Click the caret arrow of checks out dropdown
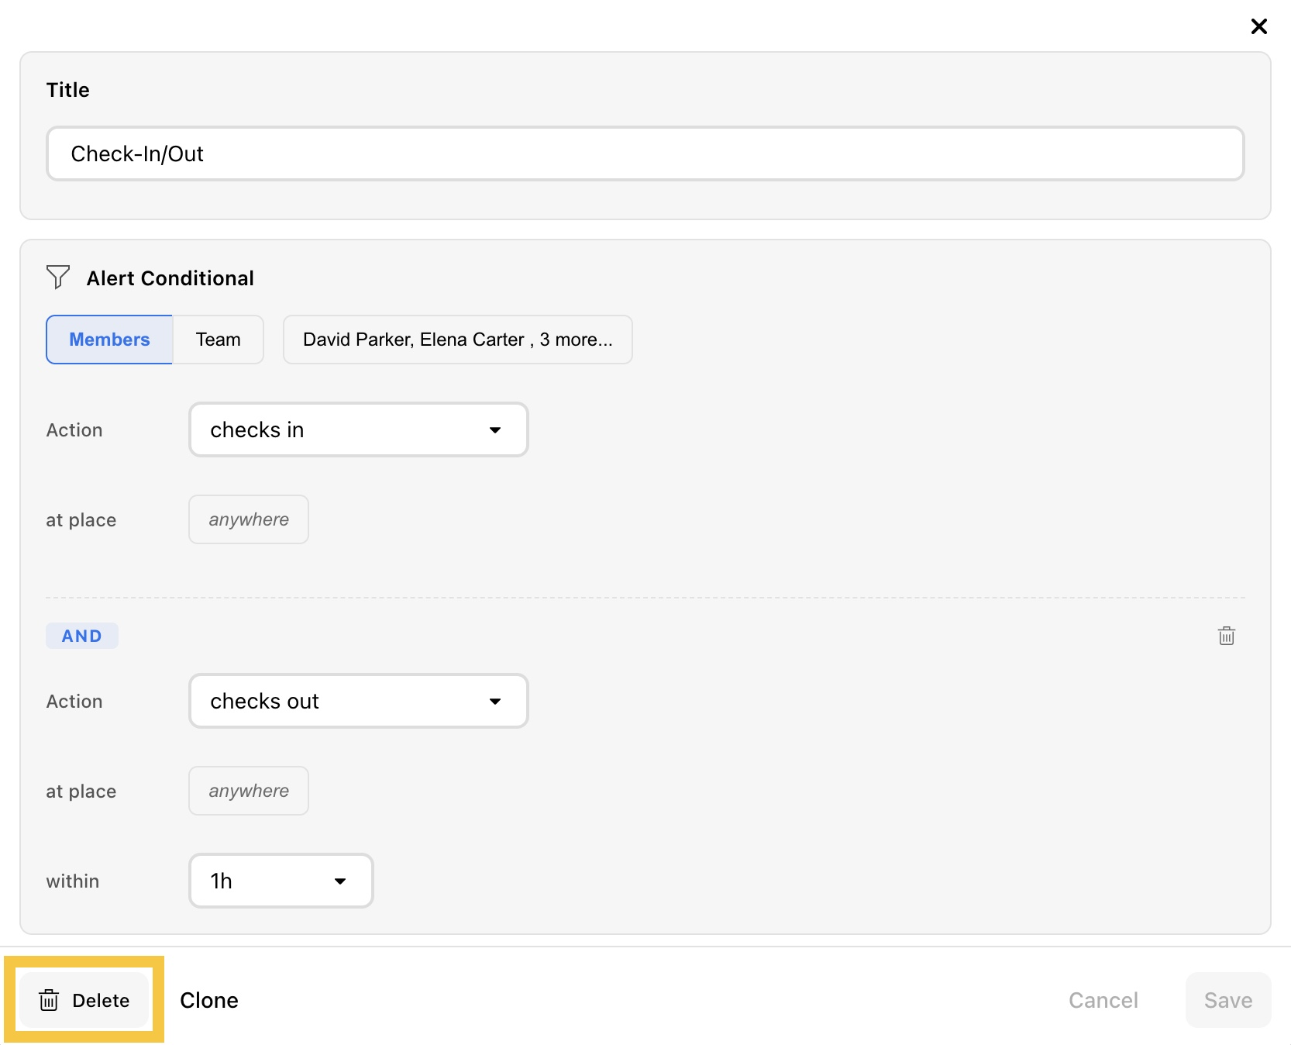The image size is (1291, 1045). 495,702
